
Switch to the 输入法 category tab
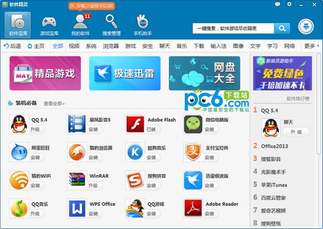(x=219, y=46)
